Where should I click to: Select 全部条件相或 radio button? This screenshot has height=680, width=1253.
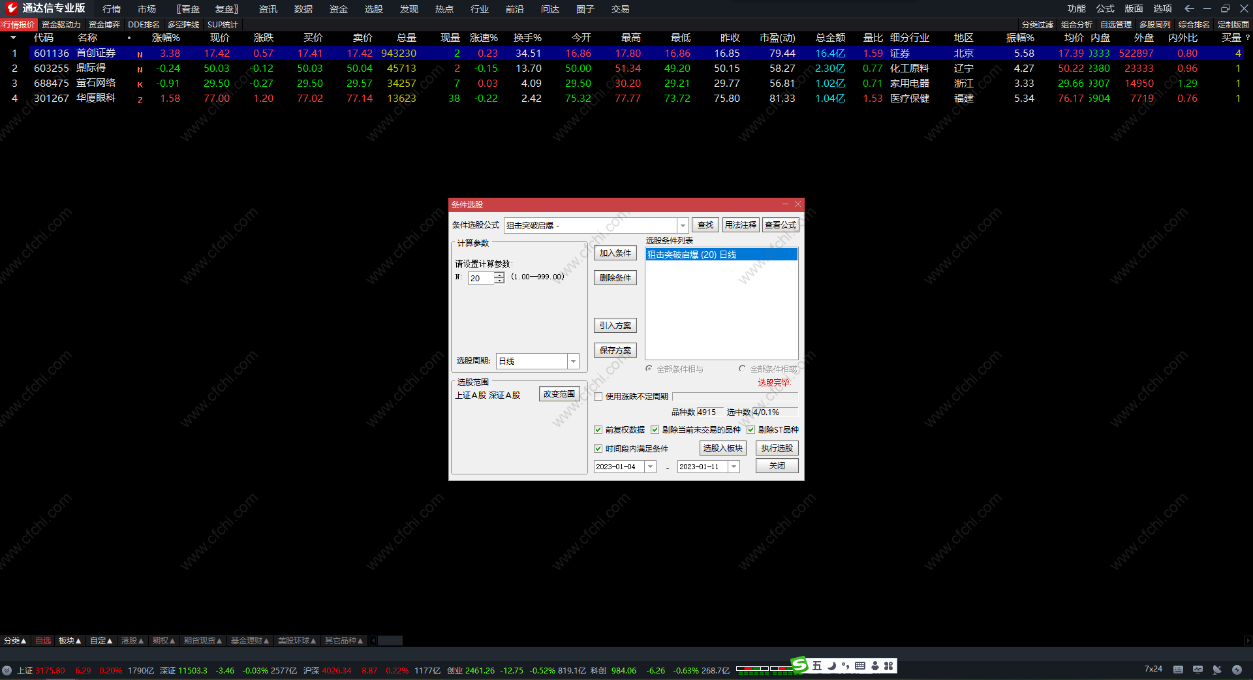coord(742,369)
